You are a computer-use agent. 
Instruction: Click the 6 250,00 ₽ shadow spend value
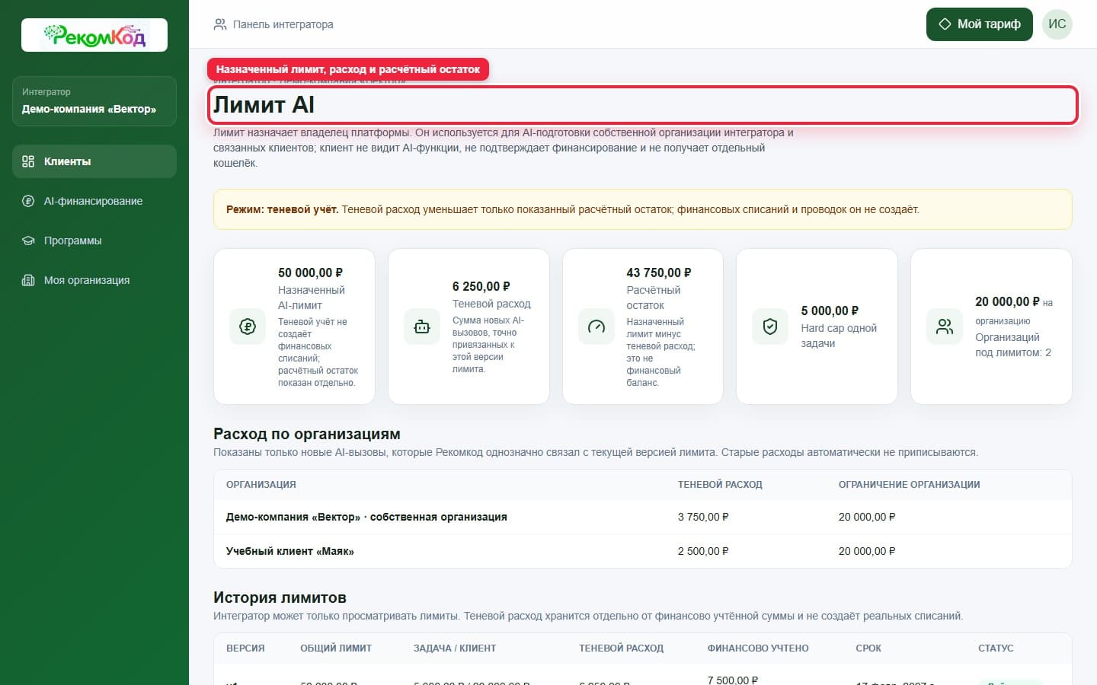click(x=481, y=286)
